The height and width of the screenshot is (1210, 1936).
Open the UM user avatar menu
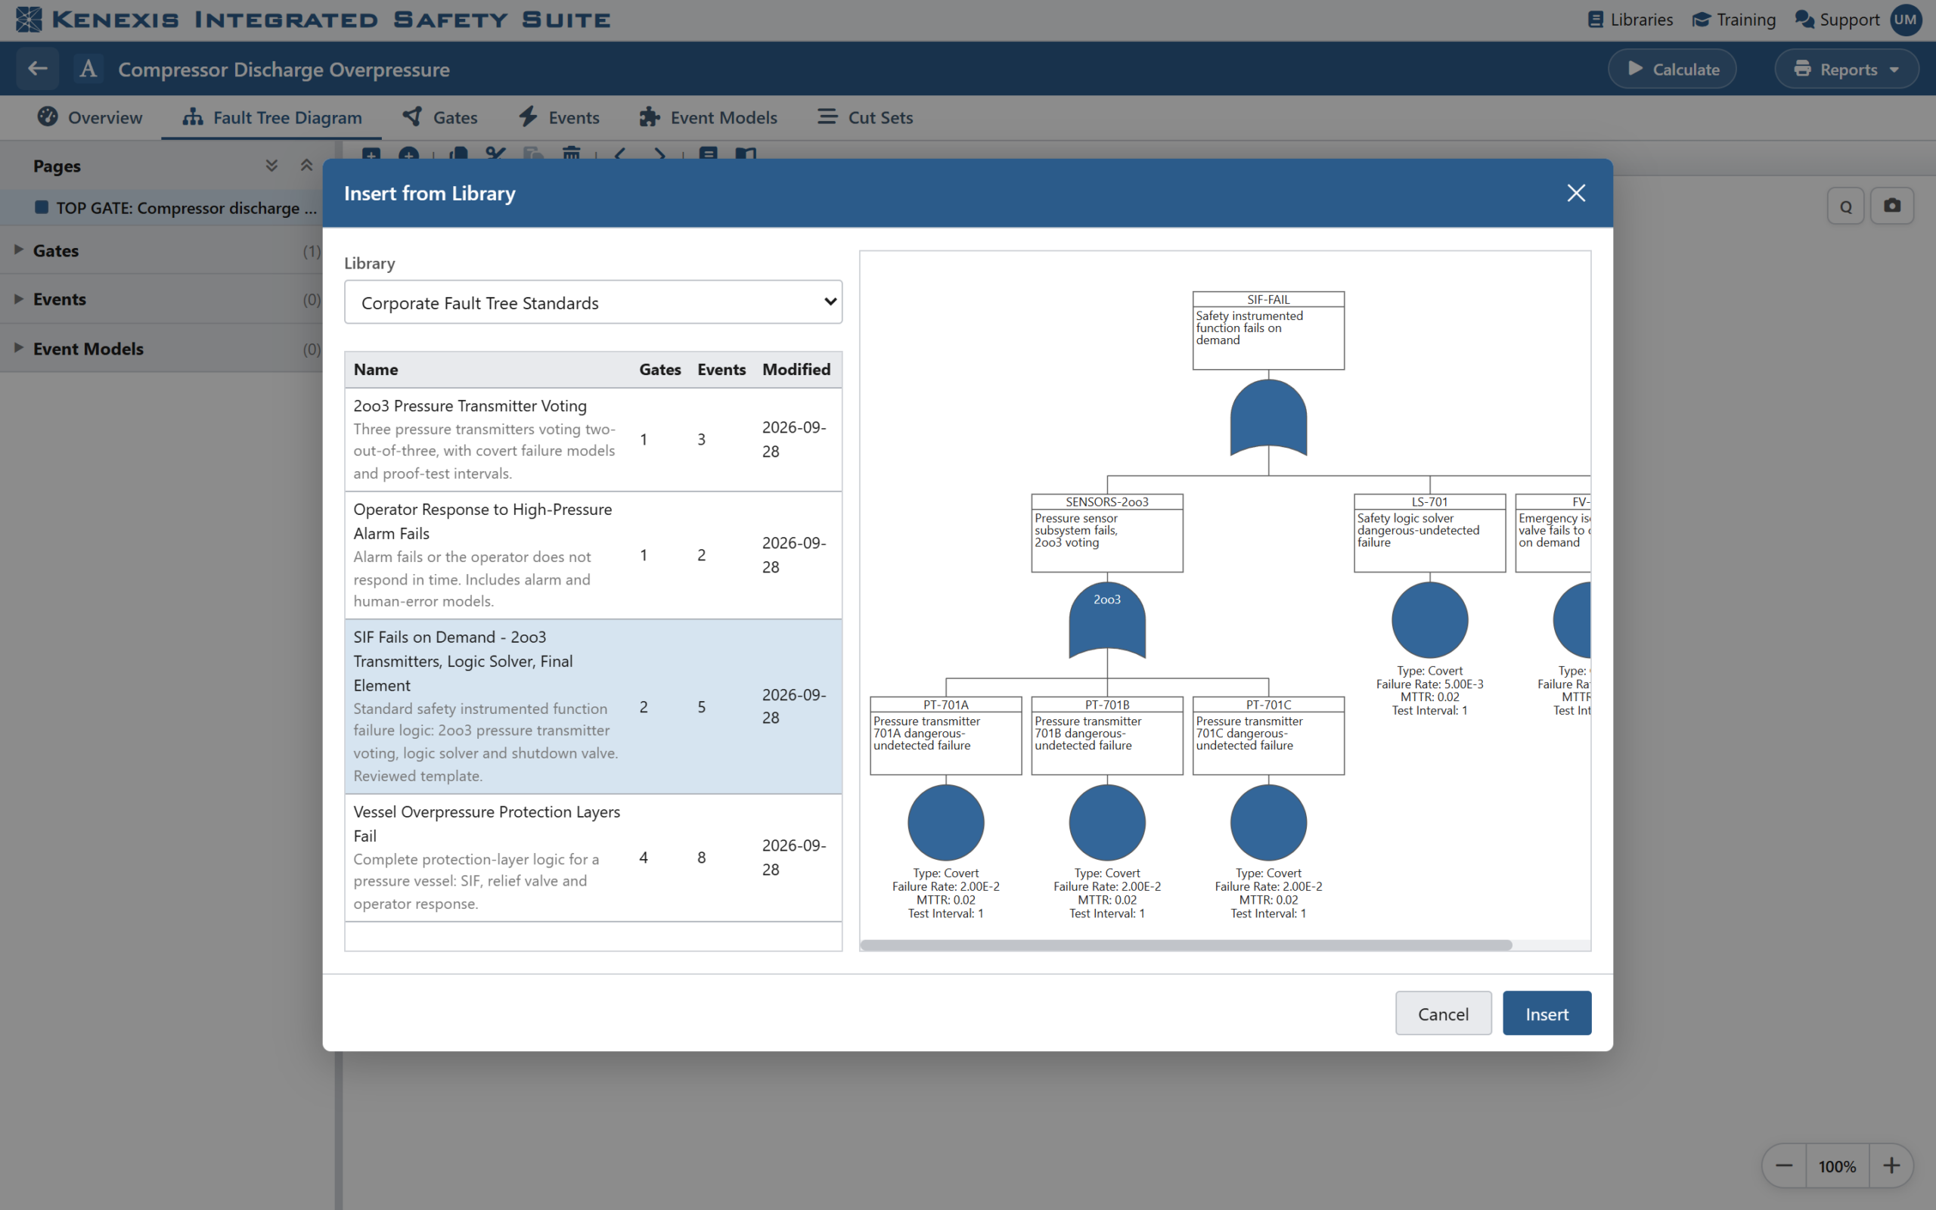tap(1907, 19)
